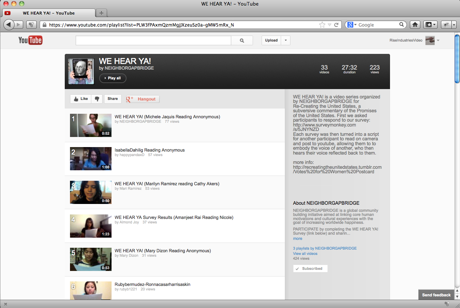
Task: Open 'WE HEAR YA! (Mary Dizon Reading Anonymous)' title
Action: tap(163, 251)
